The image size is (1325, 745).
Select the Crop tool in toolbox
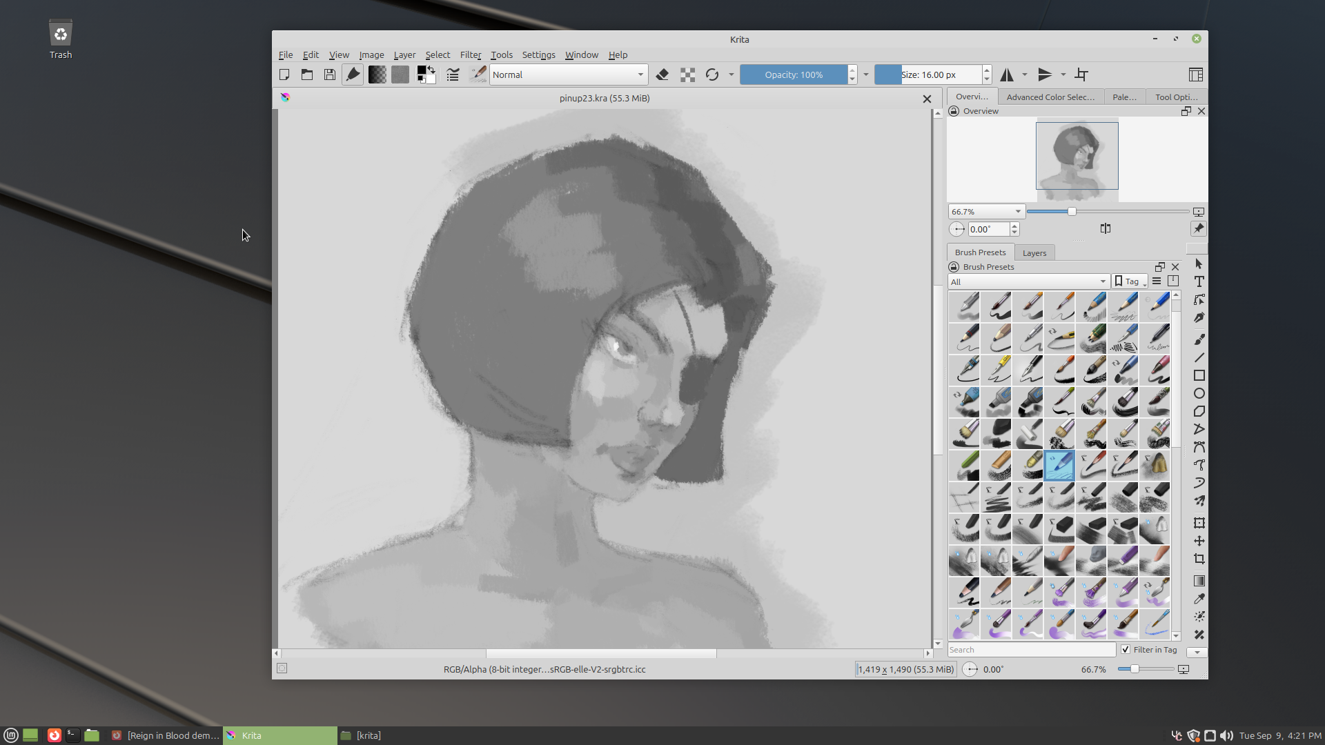[x=1199, y=559]
